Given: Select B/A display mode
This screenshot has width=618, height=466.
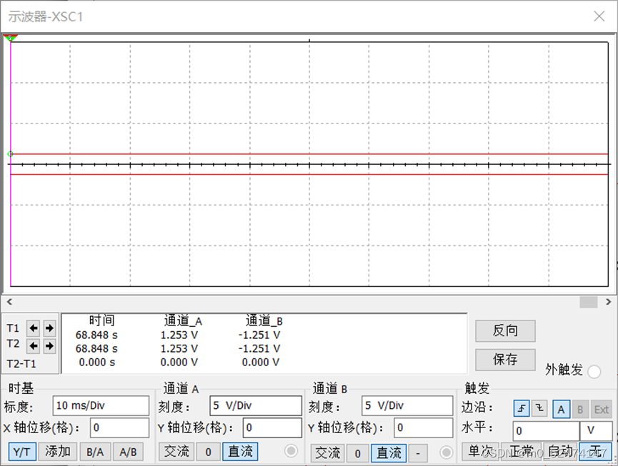Looking at the screenshot, I should pyautogui.click(x=96, y=452).
